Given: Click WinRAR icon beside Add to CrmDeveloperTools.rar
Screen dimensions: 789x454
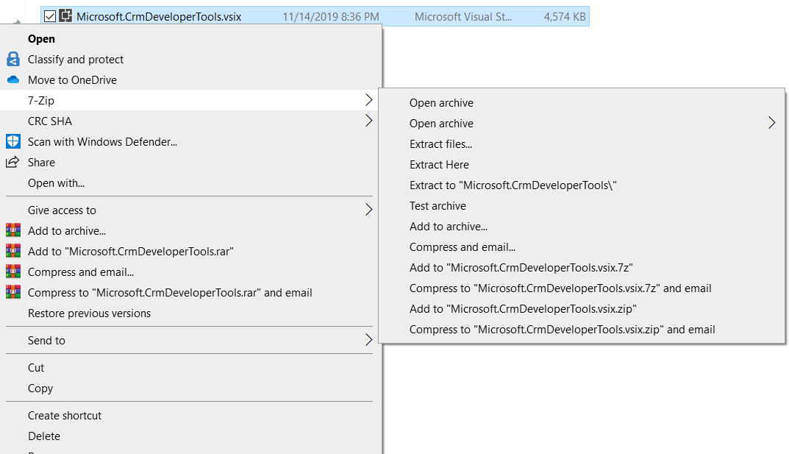Looking at the screenshot, I should [13, 252].
